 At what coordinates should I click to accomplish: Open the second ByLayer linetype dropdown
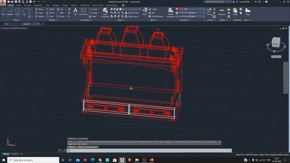coord(192,16)
